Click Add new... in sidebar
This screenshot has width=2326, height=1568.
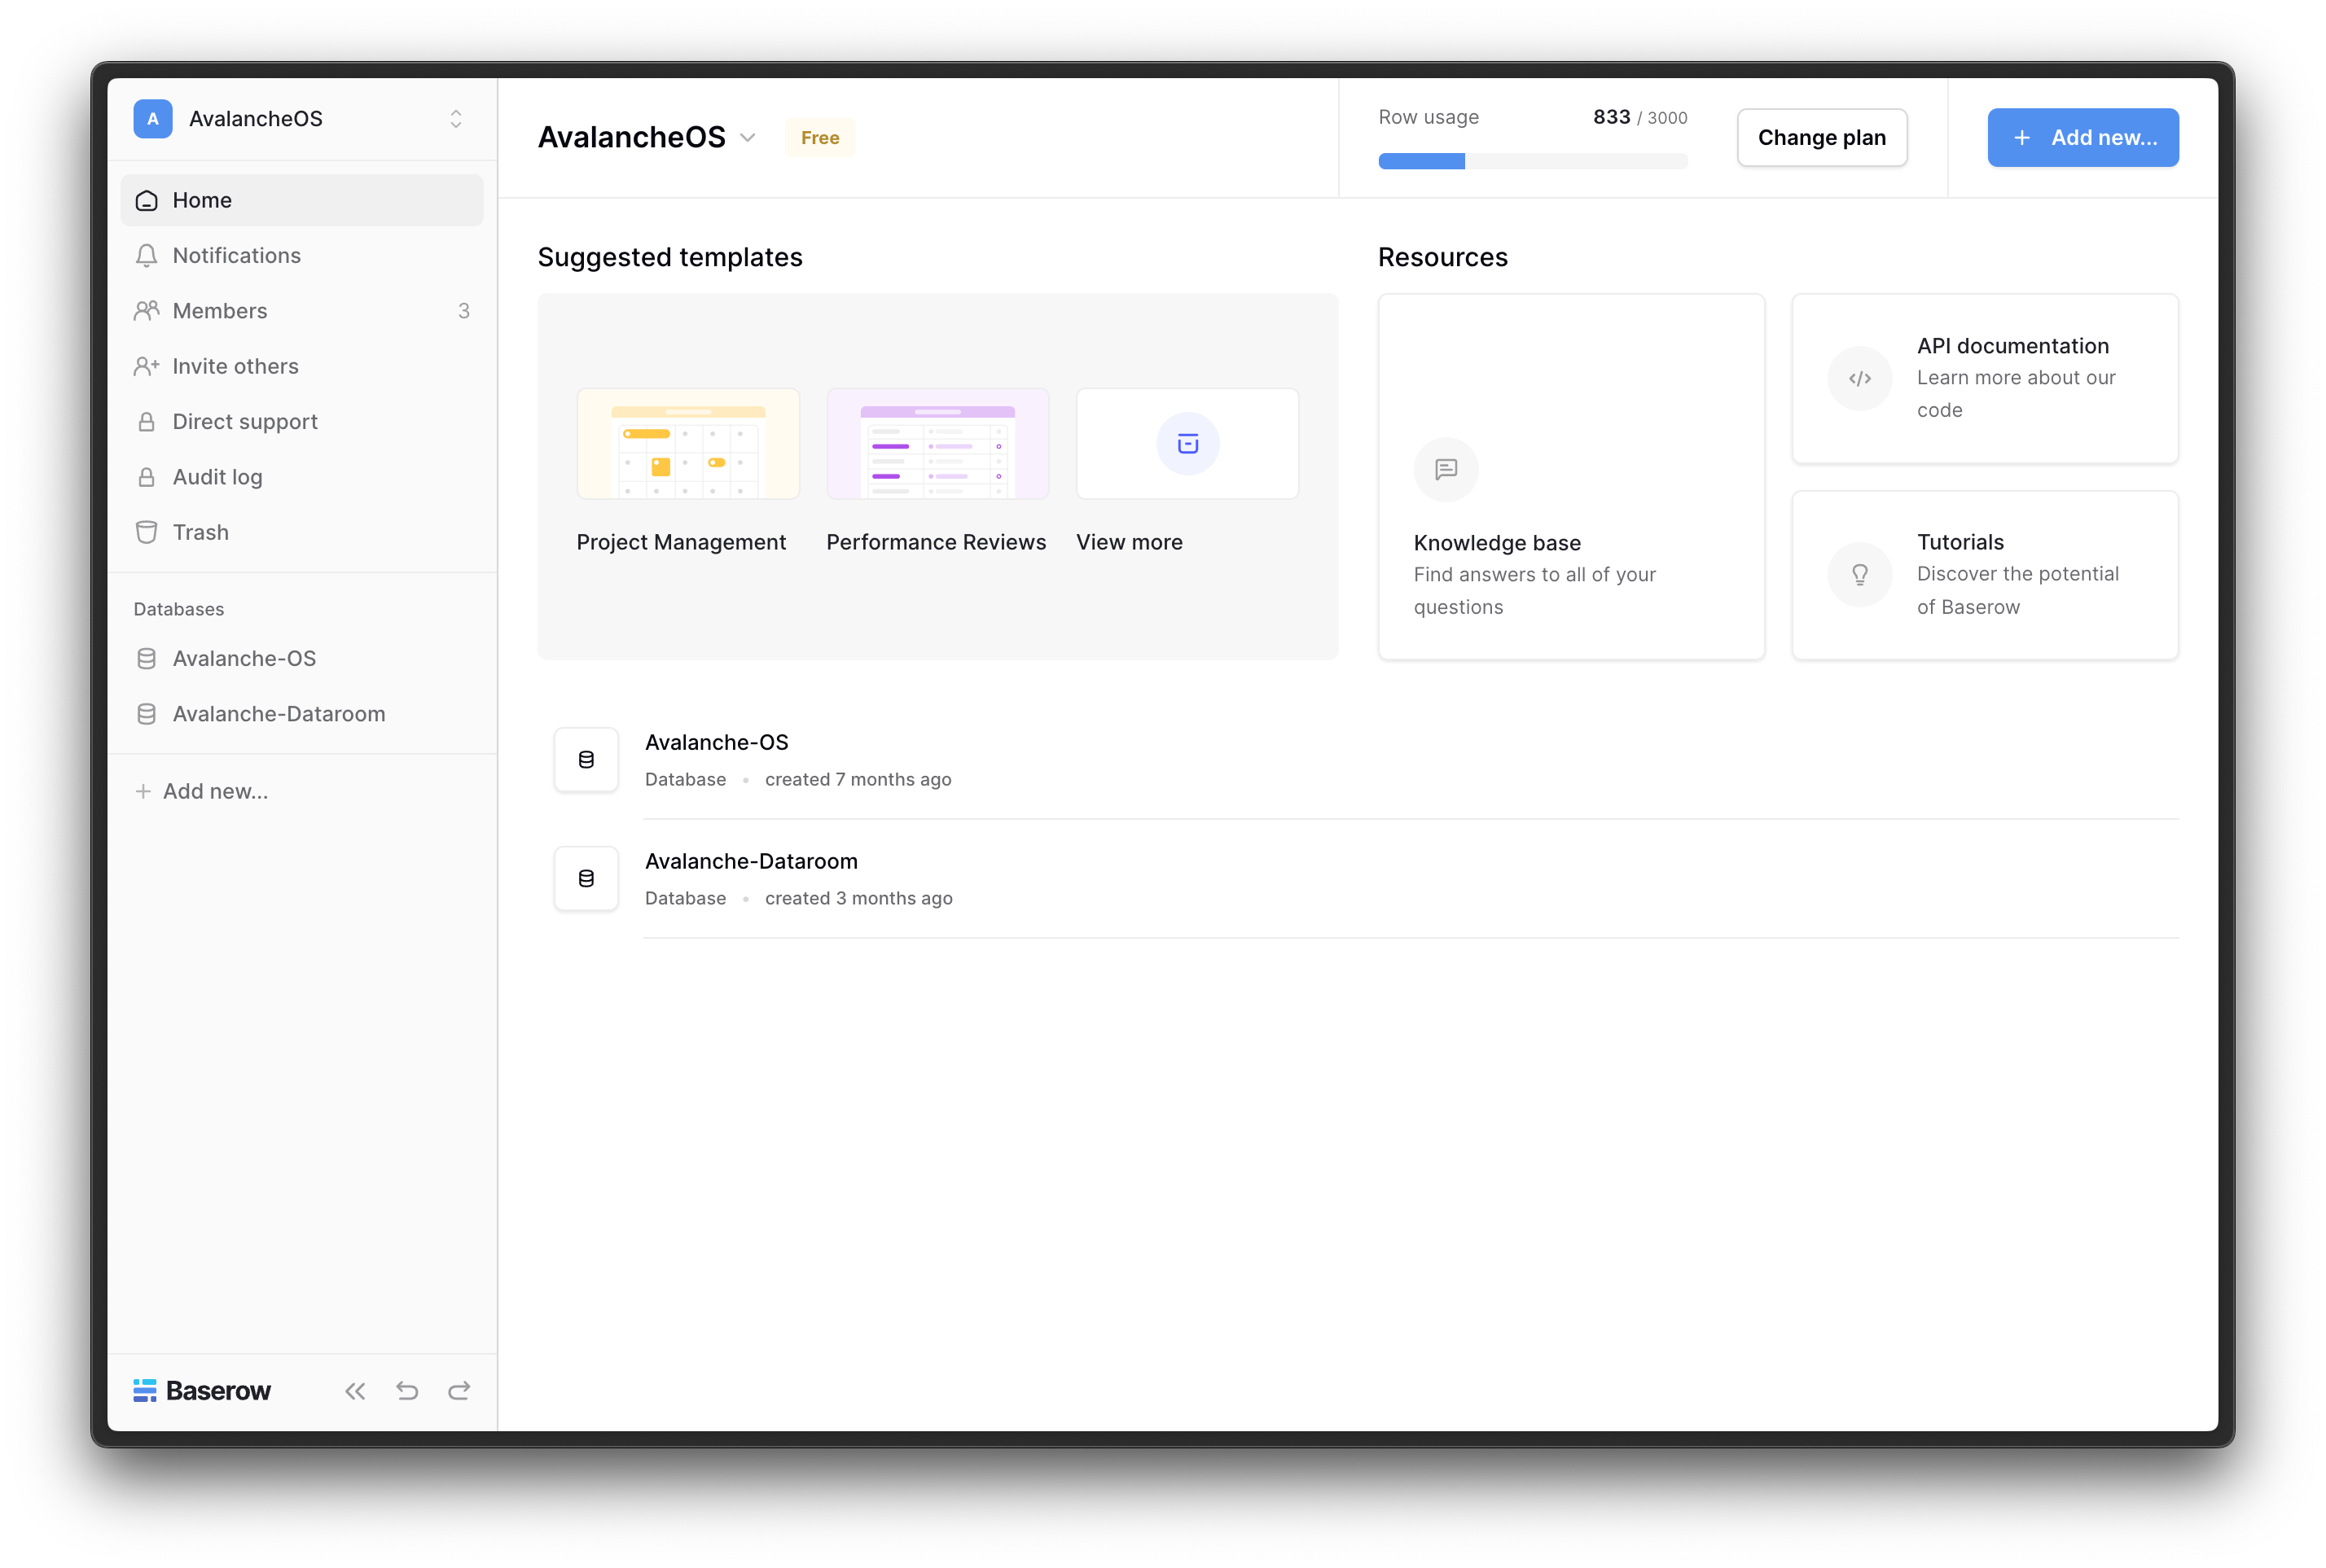[214, 792]
